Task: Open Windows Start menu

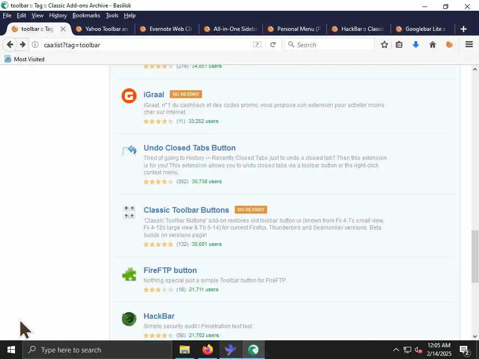Action: coord(11,350)
